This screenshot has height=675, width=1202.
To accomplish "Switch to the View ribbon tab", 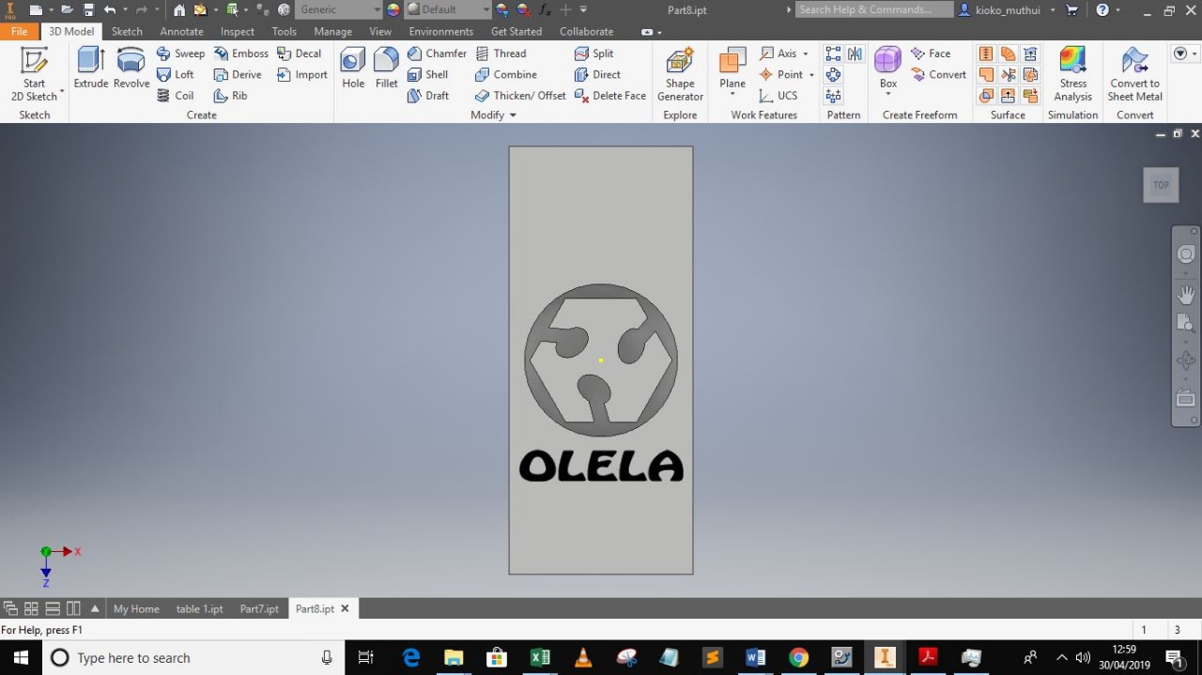I will pos(380,31).
